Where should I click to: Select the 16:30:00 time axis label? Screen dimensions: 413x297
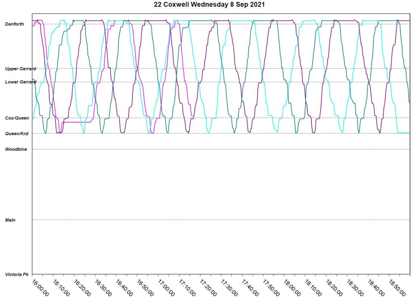(103, 287)
